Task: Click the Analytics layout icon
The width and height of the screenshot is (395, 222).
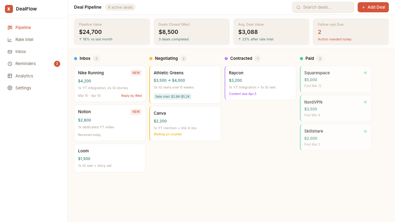Action: pyautogui.click(x=10, y=76)
